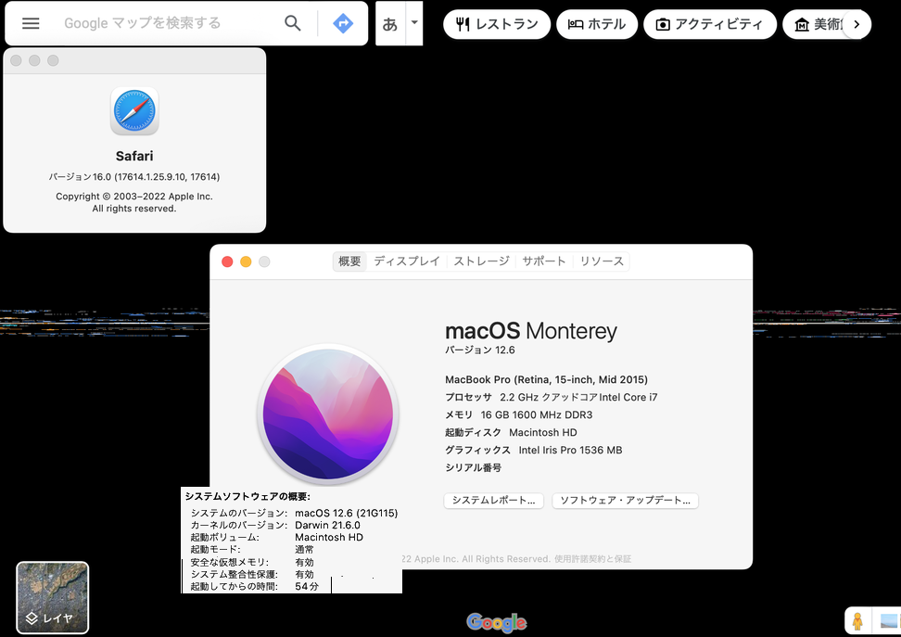Click the macOS 12.6 (21G115) value
901x637 pixels.
tap(347, 514)
